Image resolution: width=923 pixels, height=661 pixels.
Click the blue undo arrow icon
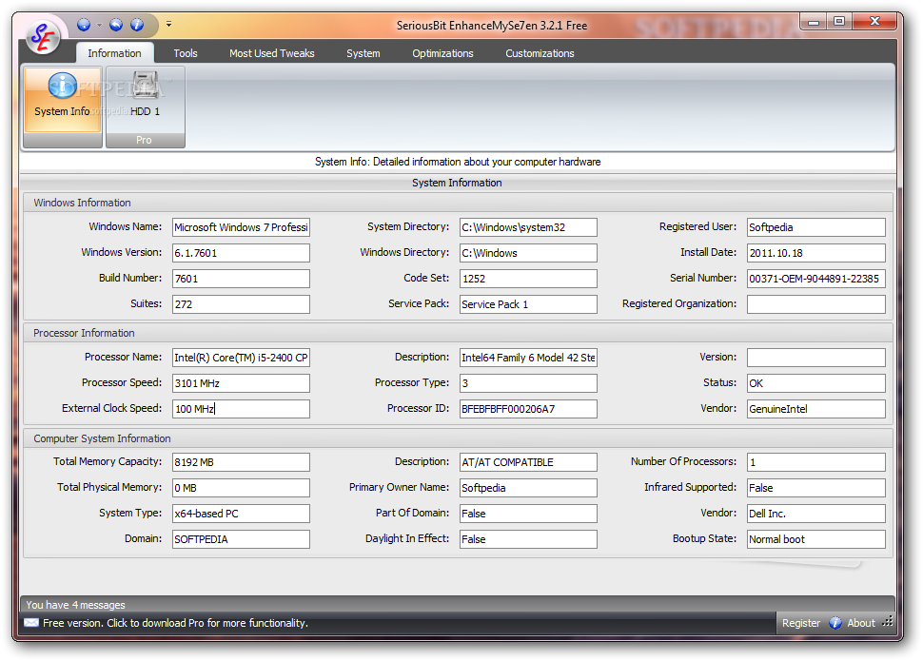116,25
